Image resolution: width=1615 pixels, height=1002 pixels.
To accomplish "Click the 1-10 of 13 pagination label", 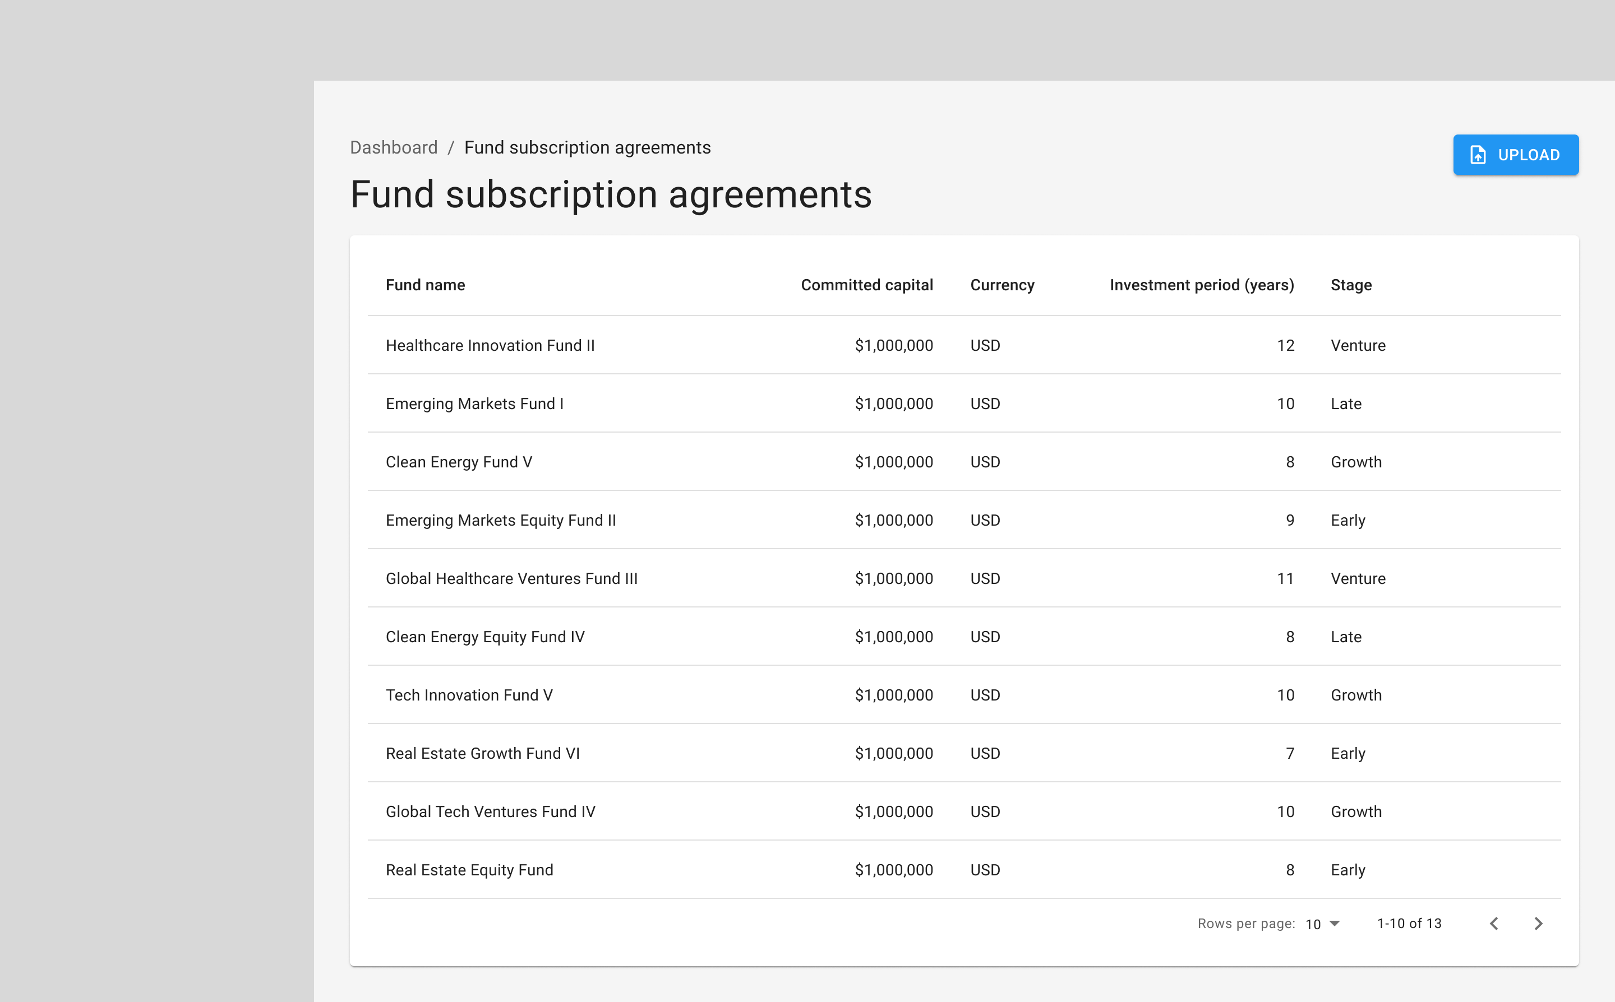I will (x=1409, y=924).
